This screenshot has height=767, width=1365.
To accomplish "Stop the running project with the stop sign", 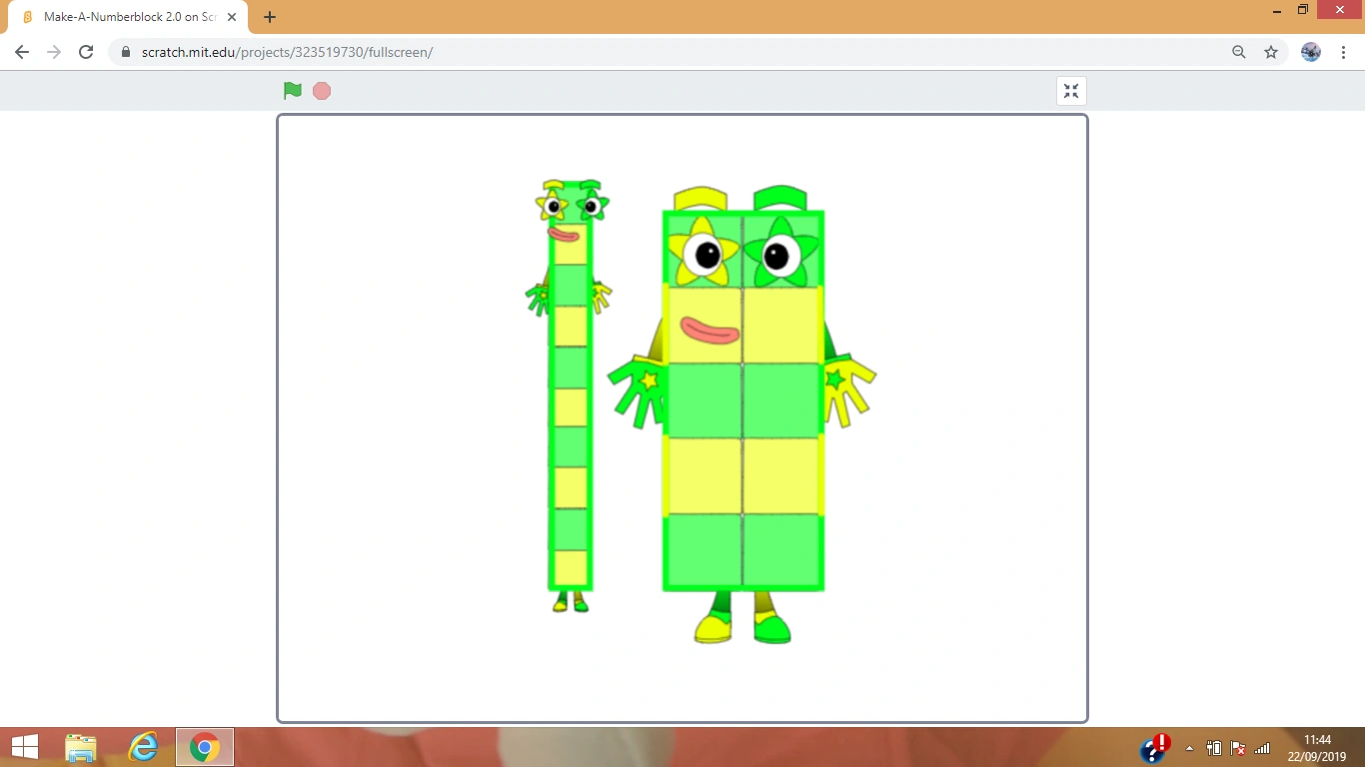I will (x=321, y=90).
